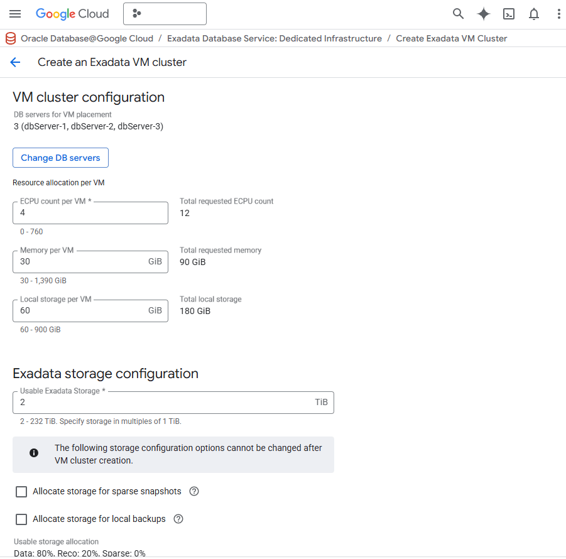Open local backups help tooltip
The height and width of the screenshot is (559, 566).
pyautogui.click(x=178, y=519)
